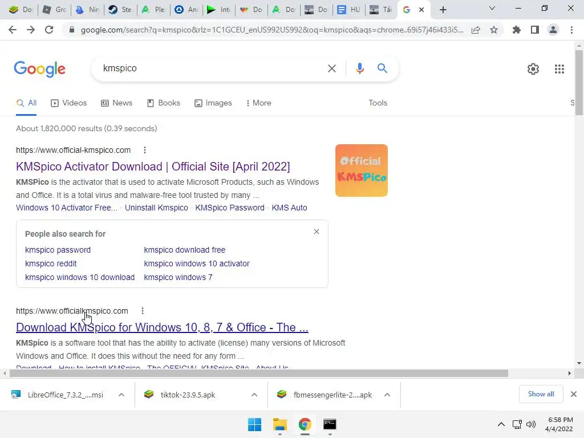
Task: Submit search with the magnifier icon
Action: [382, 68]
